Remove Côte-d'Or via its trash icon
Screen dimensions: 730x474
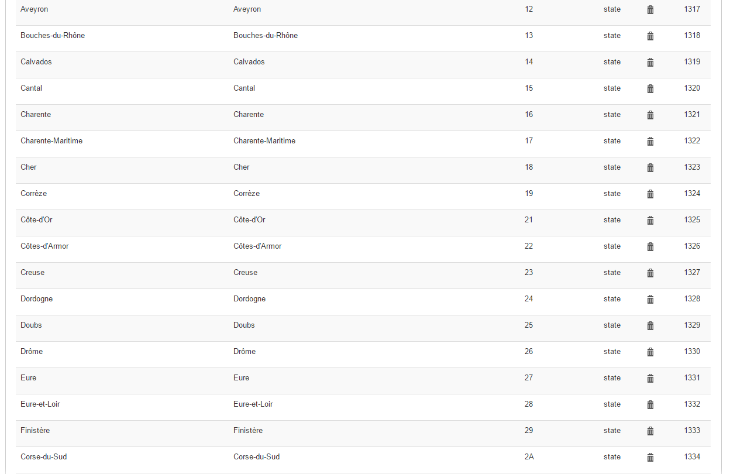click(650, 221)
